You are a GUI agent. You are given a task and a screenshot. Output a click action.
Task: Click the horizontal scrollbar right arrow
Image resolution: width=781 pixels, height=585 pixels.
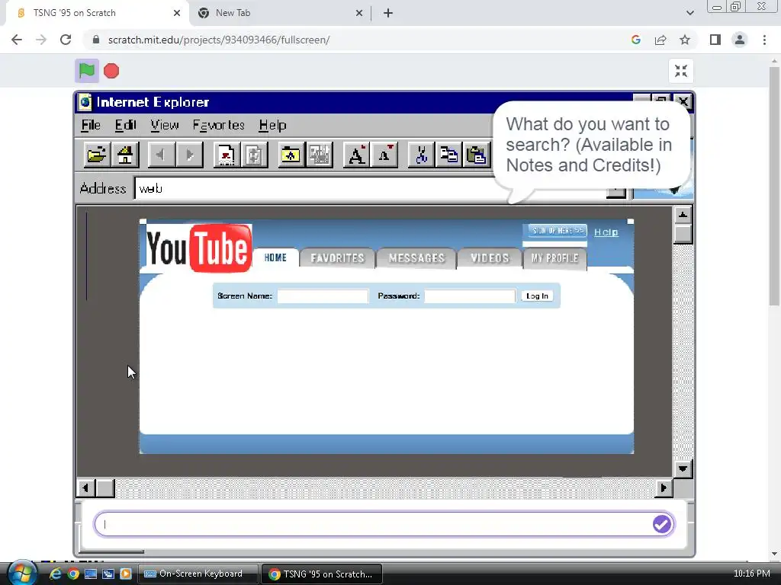point(664,488)
